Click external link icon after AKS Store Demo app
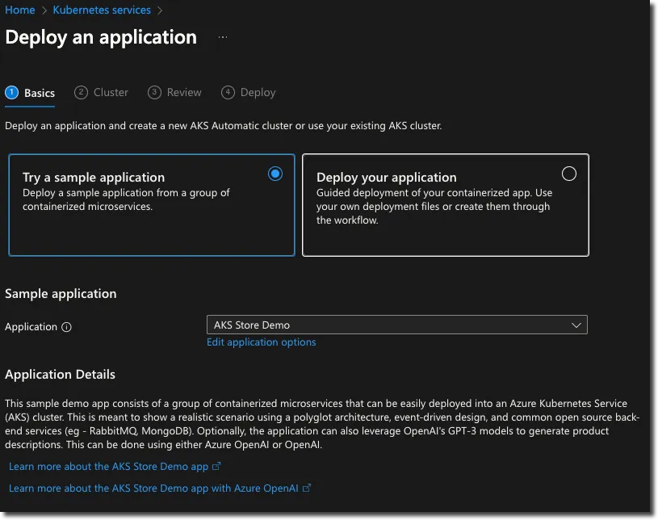The image size is (658, 520). pyautogui.click(x=216, y=467)
